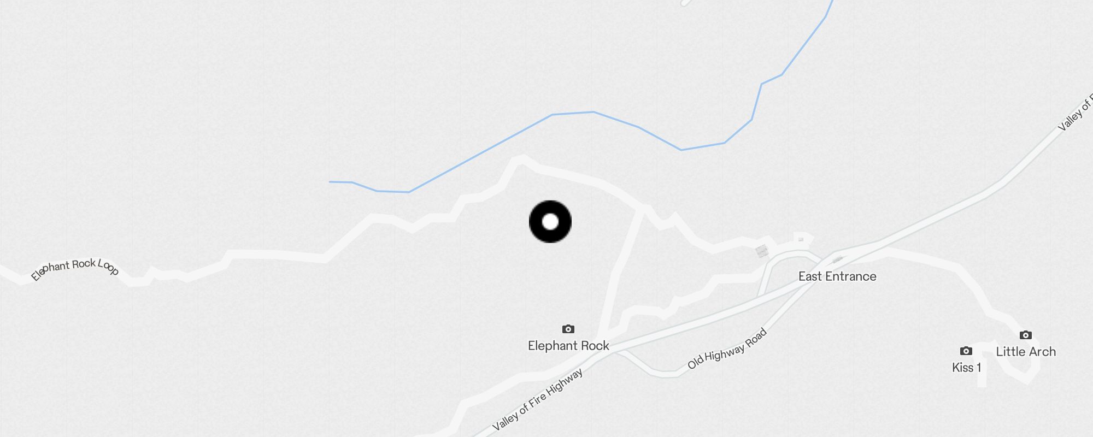Click the cut-off Valley label at the right edge
The width and height of the screenshot is (1093, 437).
coord(1076,113)
